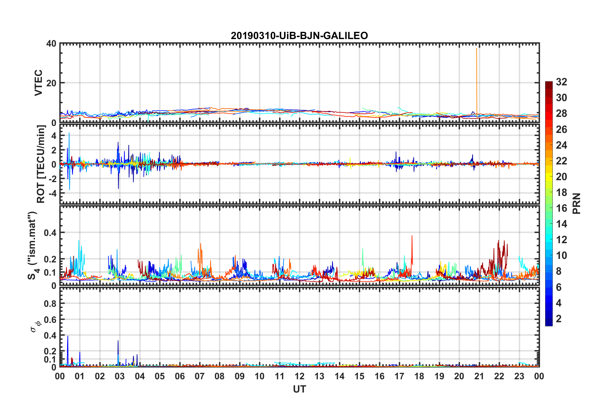Click the PRN colorbar
The image size is (599, 407).
[x=549, y=203]
